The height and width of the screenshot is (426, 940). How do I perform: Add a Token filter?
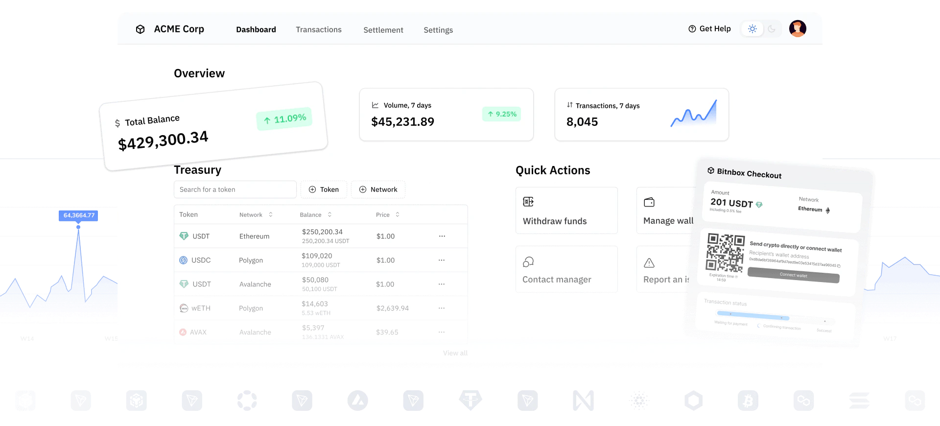coord(324,189)
